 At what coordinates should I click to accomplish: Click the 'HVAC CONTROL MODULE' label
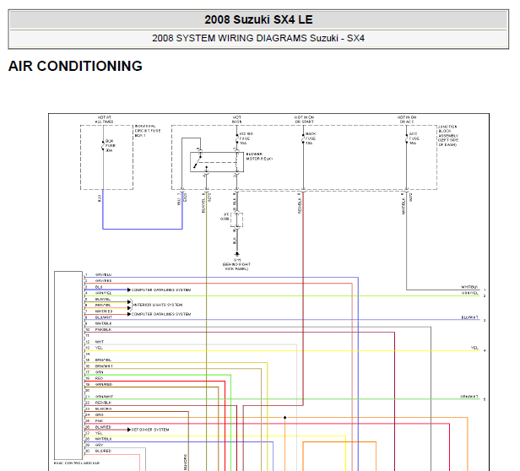[77, 463]
